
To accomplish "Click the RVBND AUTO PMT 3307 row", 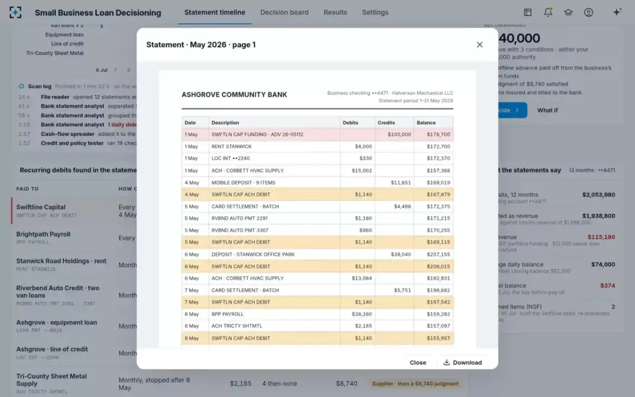I will tap(317, 230).
